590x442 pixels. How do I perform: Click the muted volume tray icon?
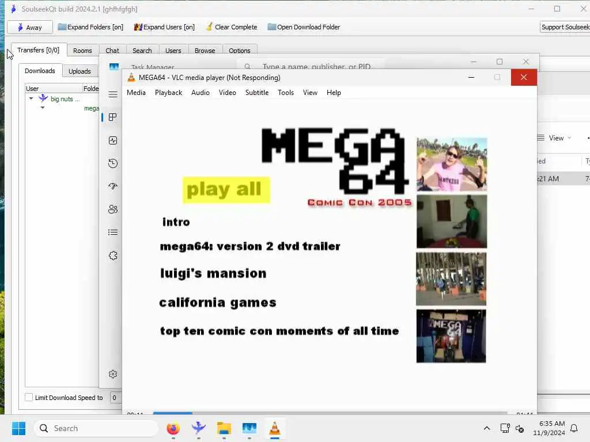tap(520, 428)
